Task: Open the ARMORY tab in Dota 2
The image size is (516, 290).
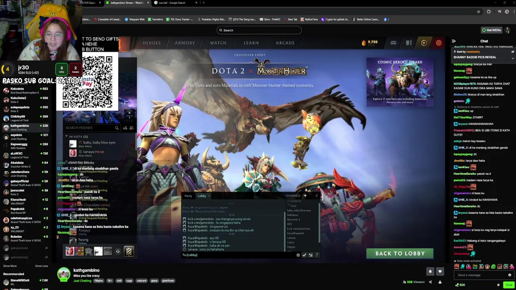Action: coord(185,43)
